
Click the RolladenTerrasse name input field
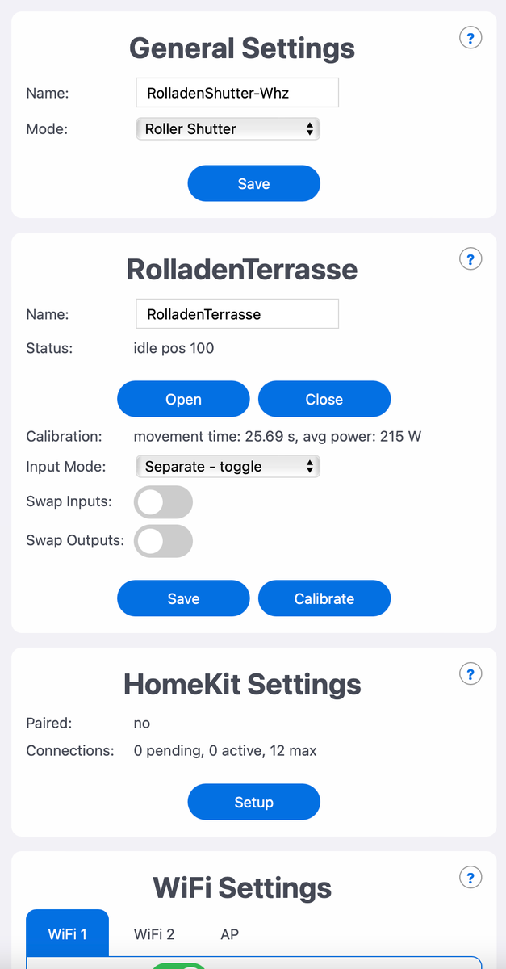237,314
